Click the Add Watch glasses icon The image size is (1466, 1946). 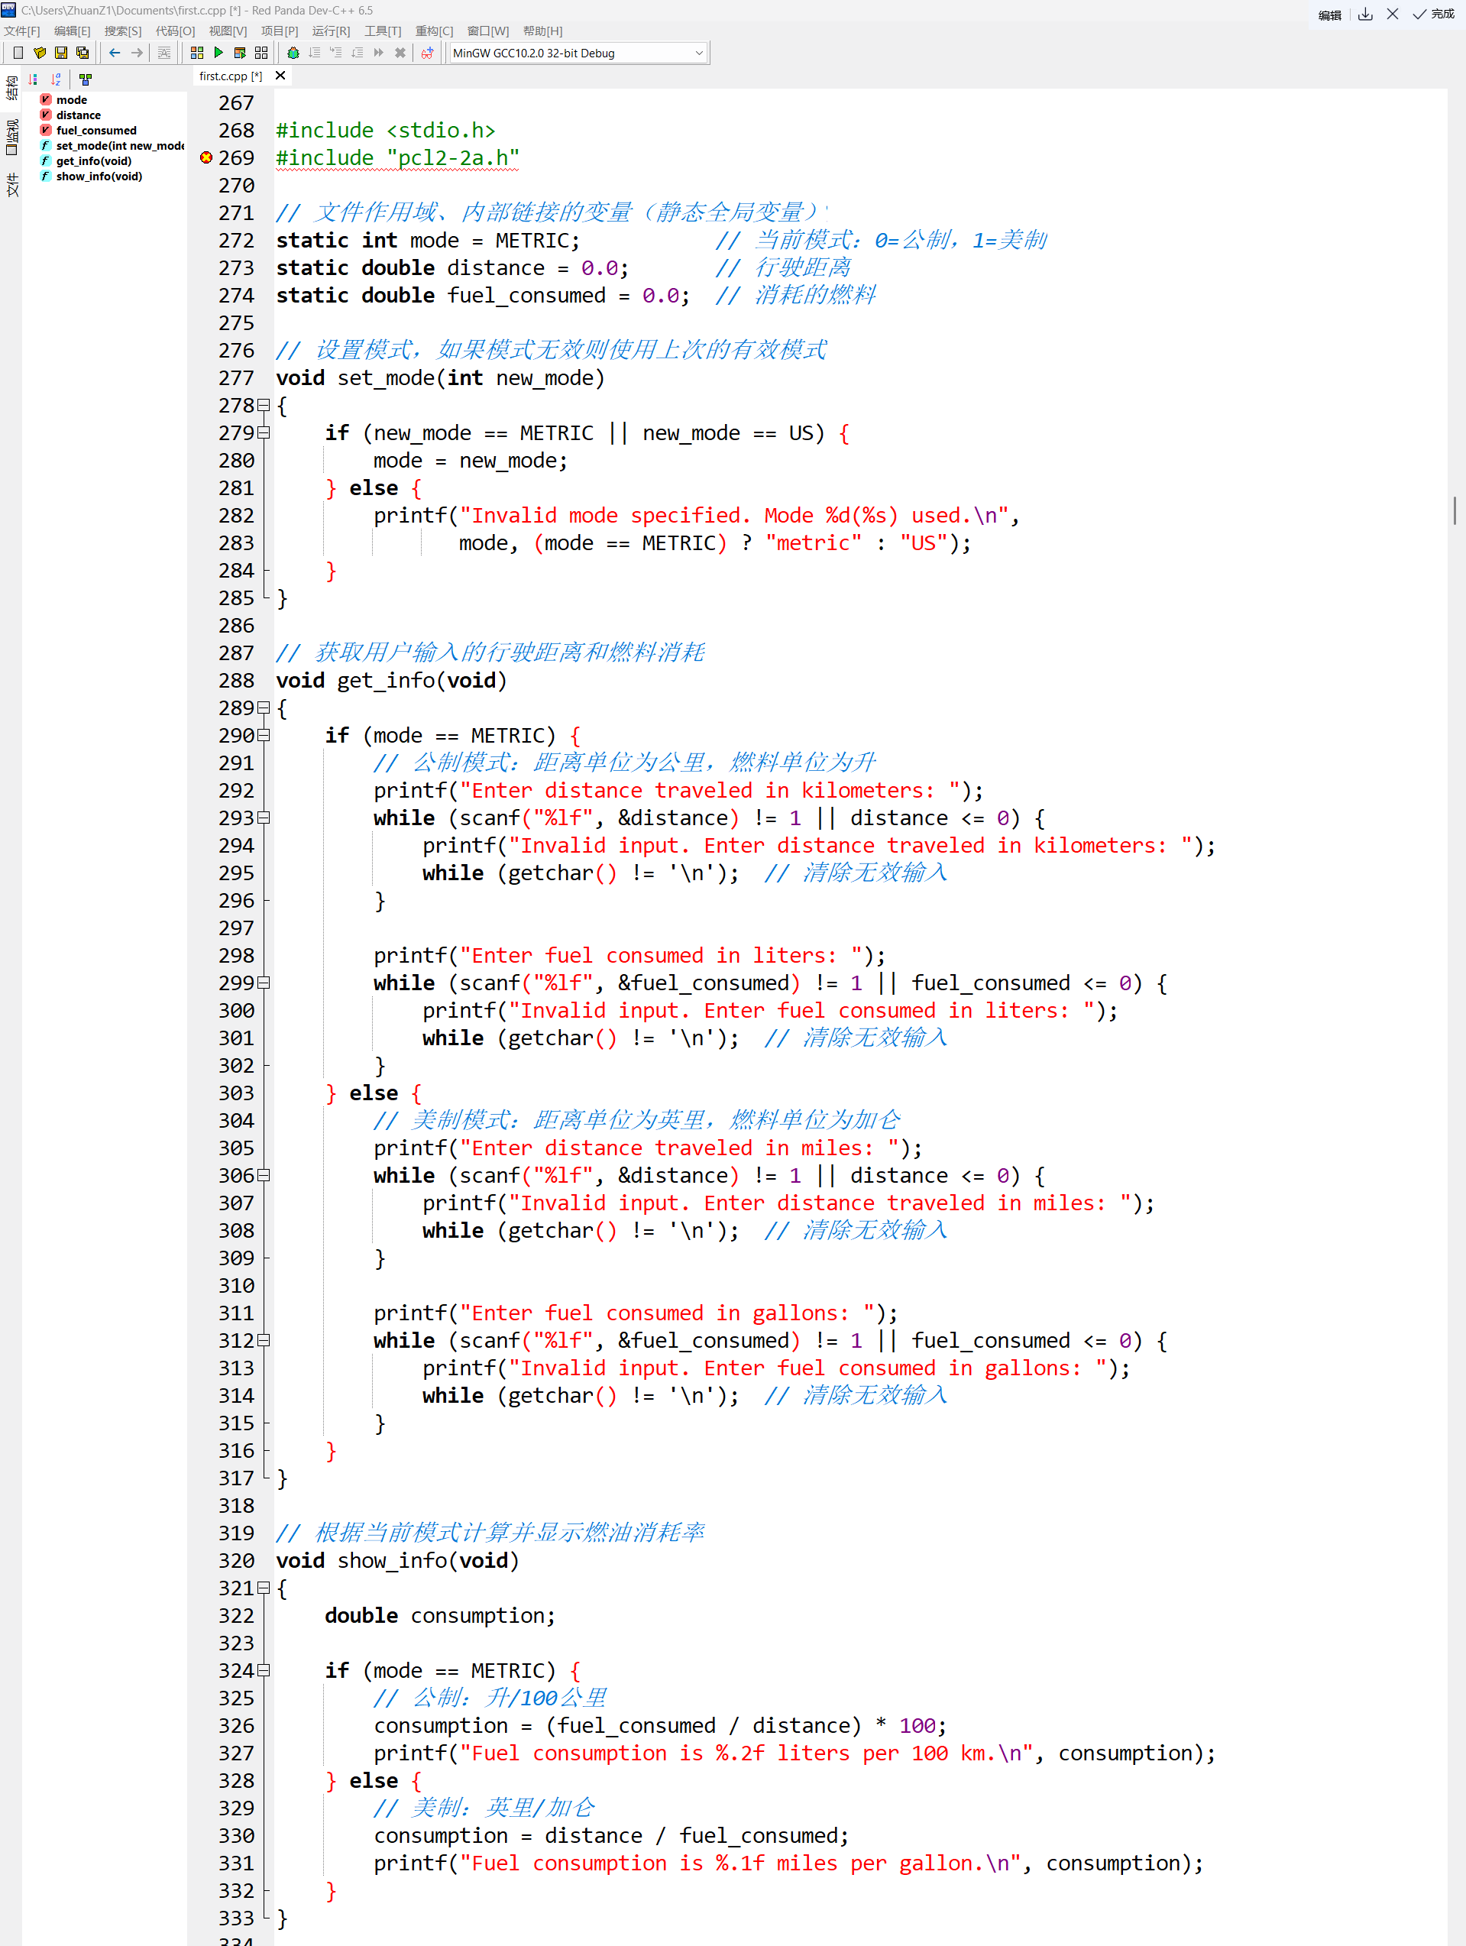pyautogui.click(x=427, y=53)
